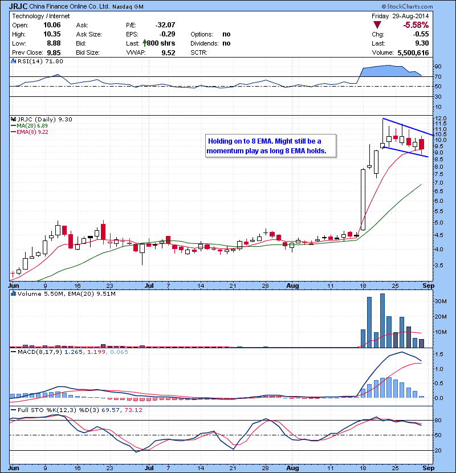
Task: Click the last red candle at the chart's right
Action: (x=422, y=144)
